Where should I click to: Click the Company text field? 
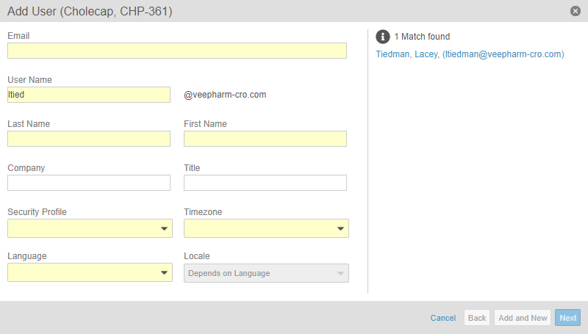tap(89, 183)
